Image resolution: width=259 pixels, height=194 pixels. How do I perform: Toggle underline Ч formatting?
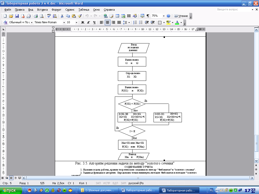coord(94,22)
